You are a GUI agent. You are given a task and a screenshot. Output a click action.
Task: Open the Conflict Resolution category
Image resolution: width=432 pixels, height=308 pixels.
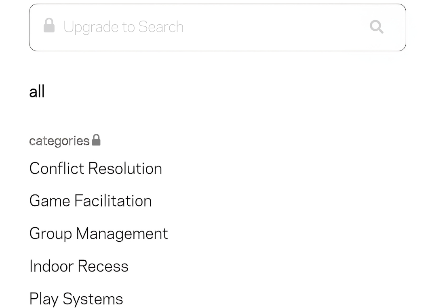click(96, 168)
